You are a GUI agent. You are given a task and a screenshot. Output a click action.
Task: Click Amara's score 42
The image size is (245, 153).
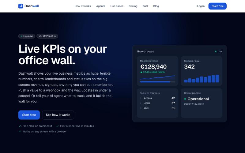[173, 98]
